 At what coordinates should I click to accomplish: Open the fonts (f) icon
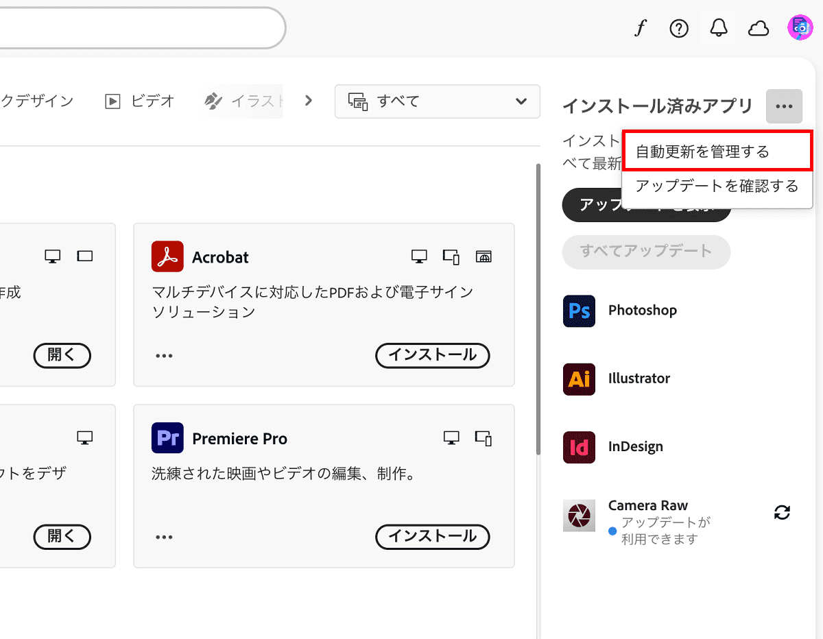pos(640,28)
